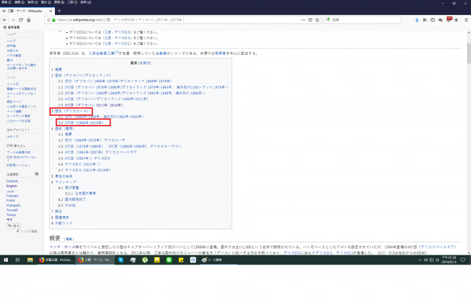471x305 pixels.
Task: Switch to the English language version
Action: click(x=12, y=186)
